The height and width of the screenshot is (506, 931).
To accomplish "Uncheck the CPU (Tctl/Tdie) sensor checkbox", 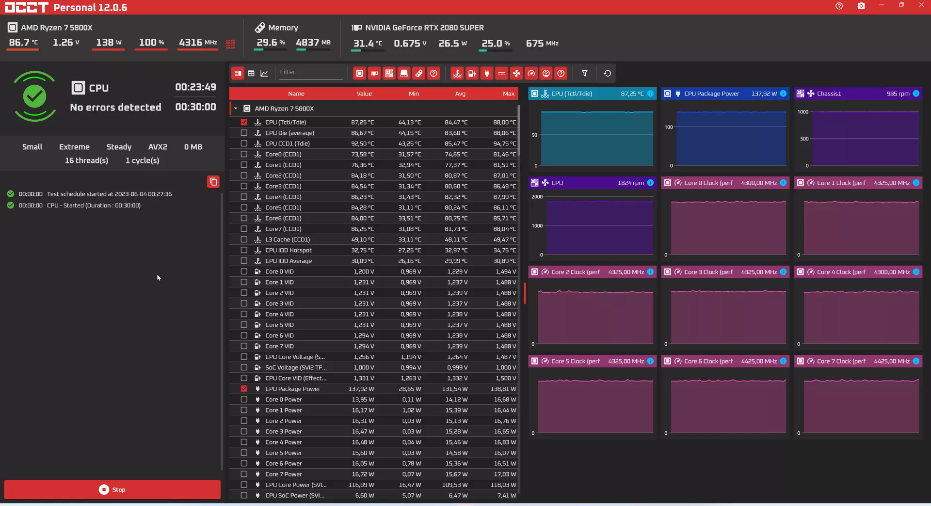I will 244,122.
